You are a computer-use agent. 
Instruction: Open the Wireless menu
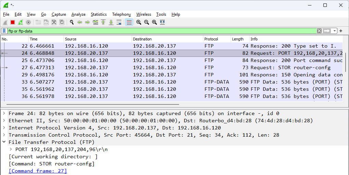(144, 14)
